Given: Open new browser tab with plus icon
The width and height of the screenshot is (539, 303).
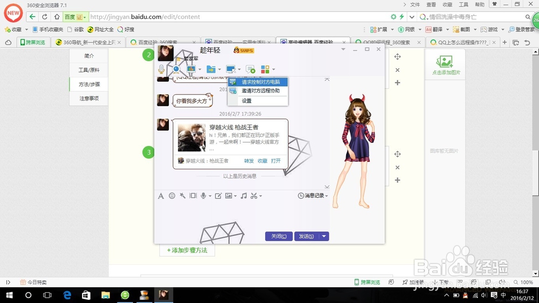Looking at the screenshot, I should coord(505,42).
